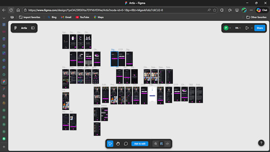Click the Artix file name
Screen dimensions: 270x152
tap(24, 28)
